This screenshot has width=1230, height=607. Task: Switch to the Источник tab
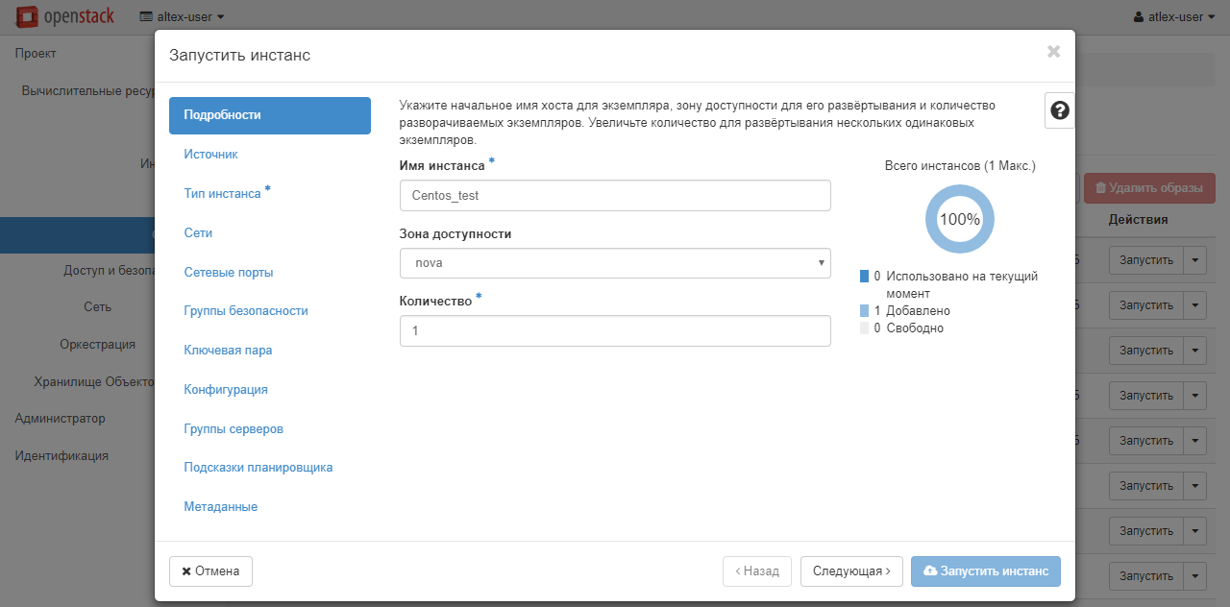pyautogui.click(x=210, y=154)
